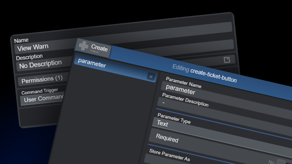
Task: Click the 'Editing create-ticket-button' title bar
Action: pos(204,73)
